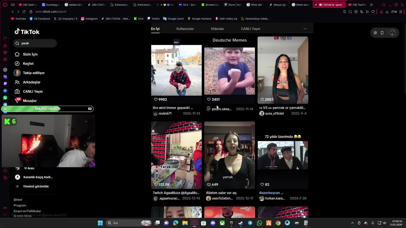
Task: Open Arkadaşlar page
Action: (27, 82)
